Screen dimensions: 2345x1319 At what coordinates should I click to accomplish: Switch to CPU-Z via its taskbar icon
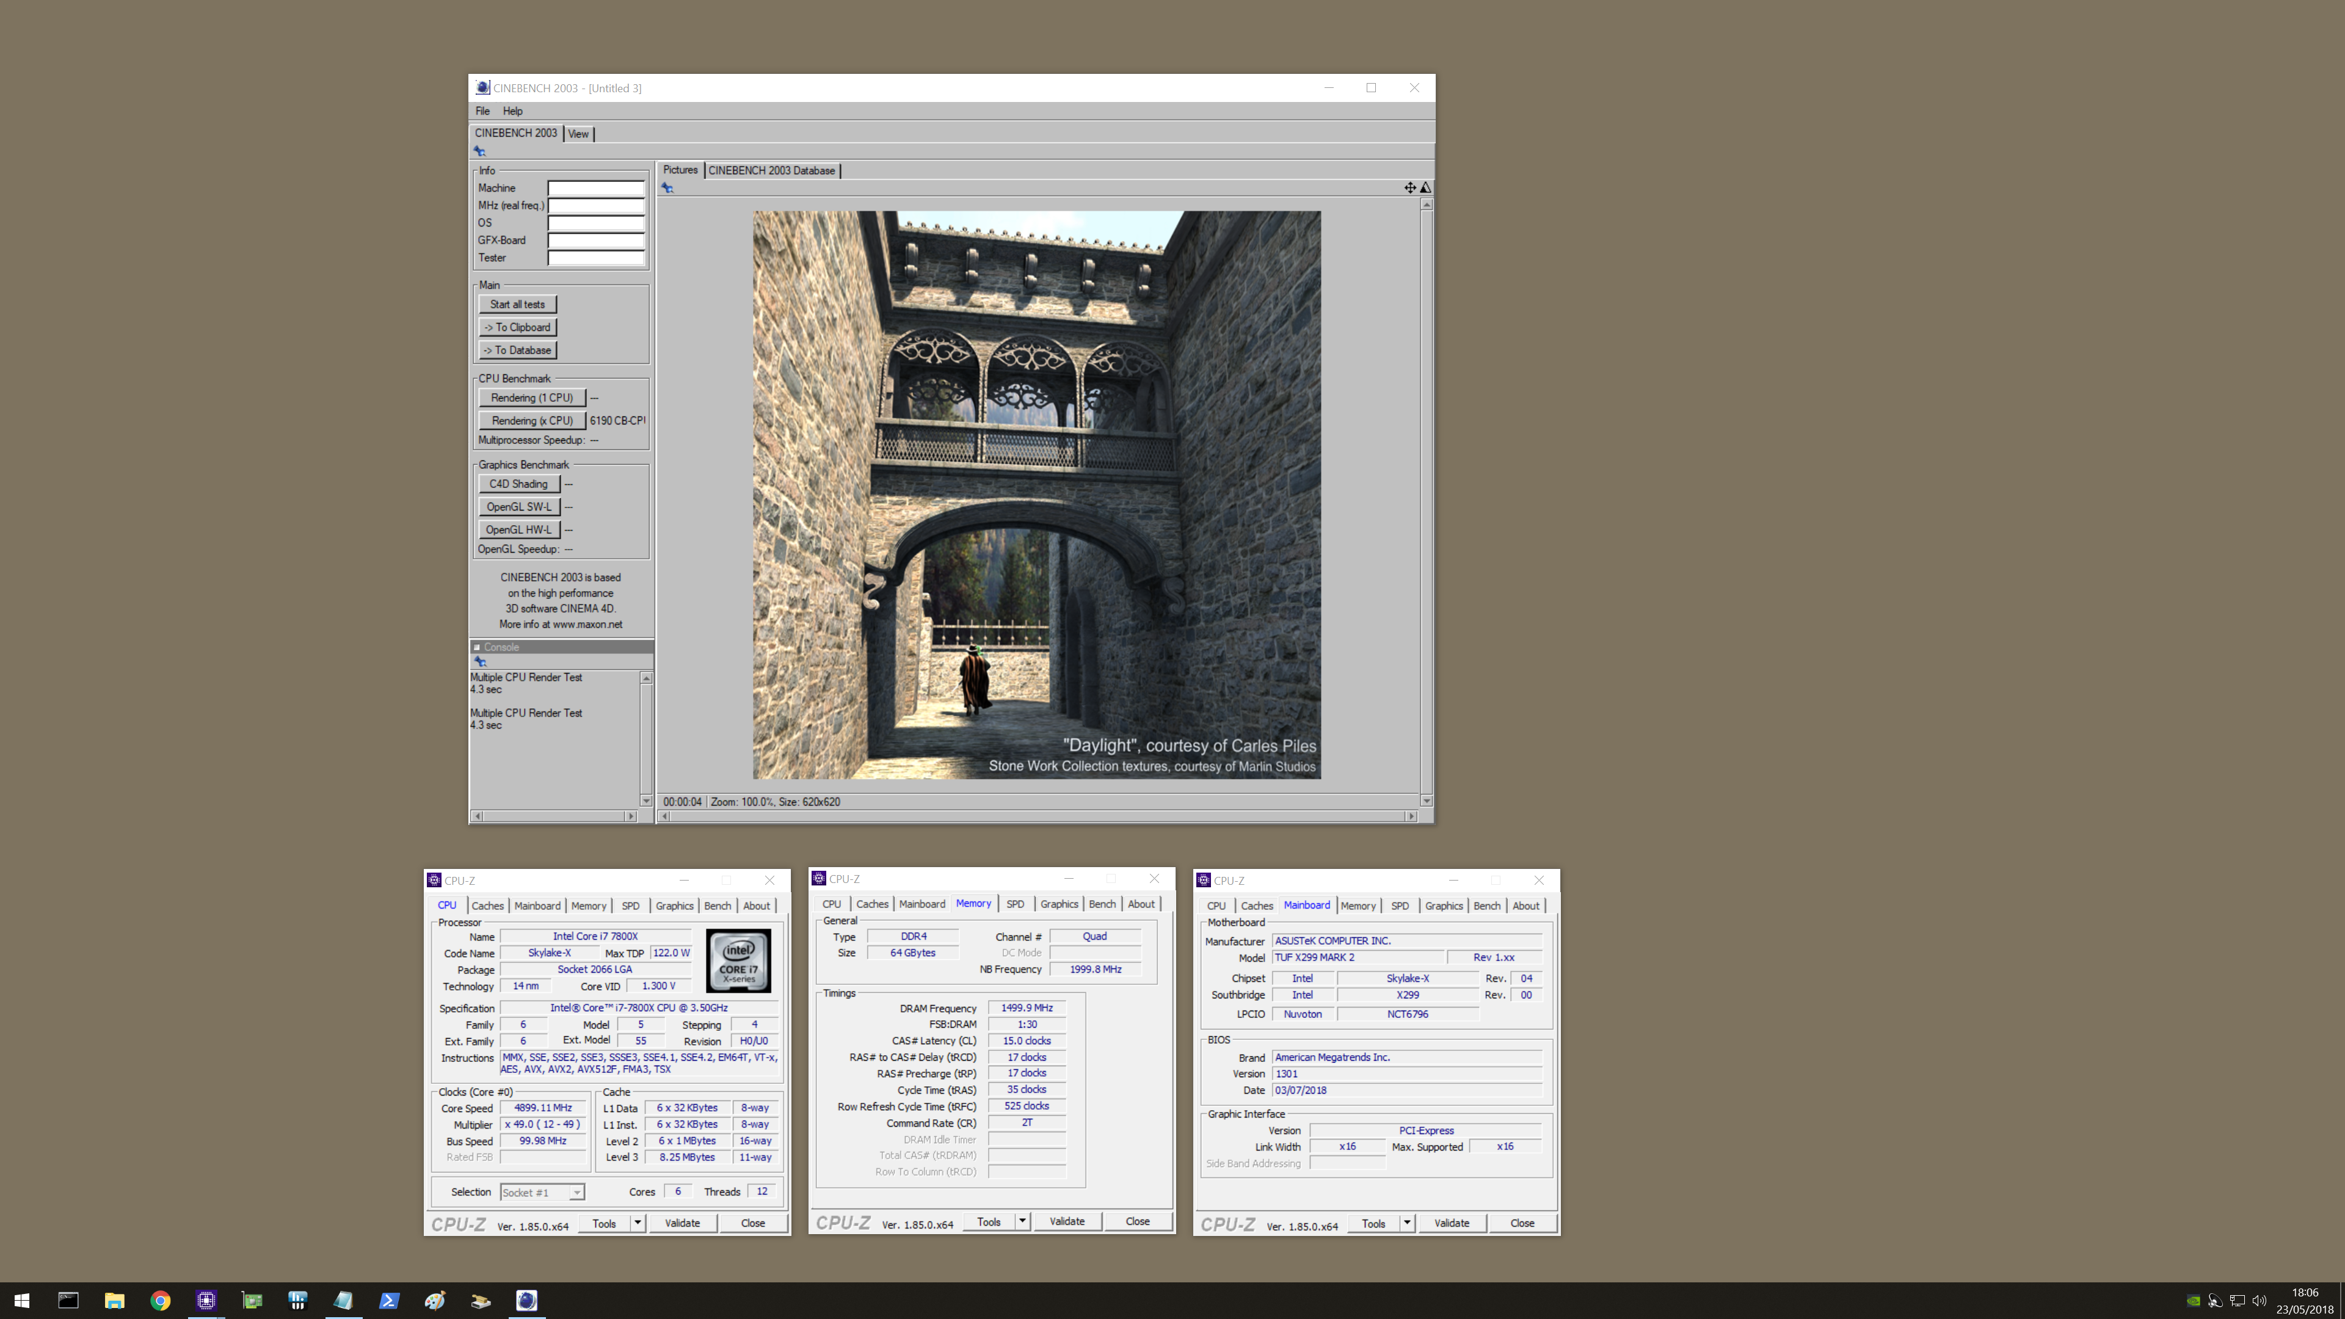click(x=206, y=1300)
